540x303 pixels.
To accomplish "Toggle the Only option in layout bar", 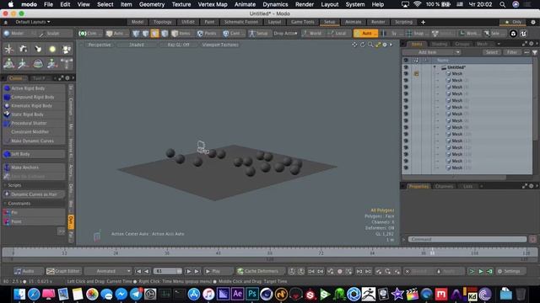I will [513, 22].
